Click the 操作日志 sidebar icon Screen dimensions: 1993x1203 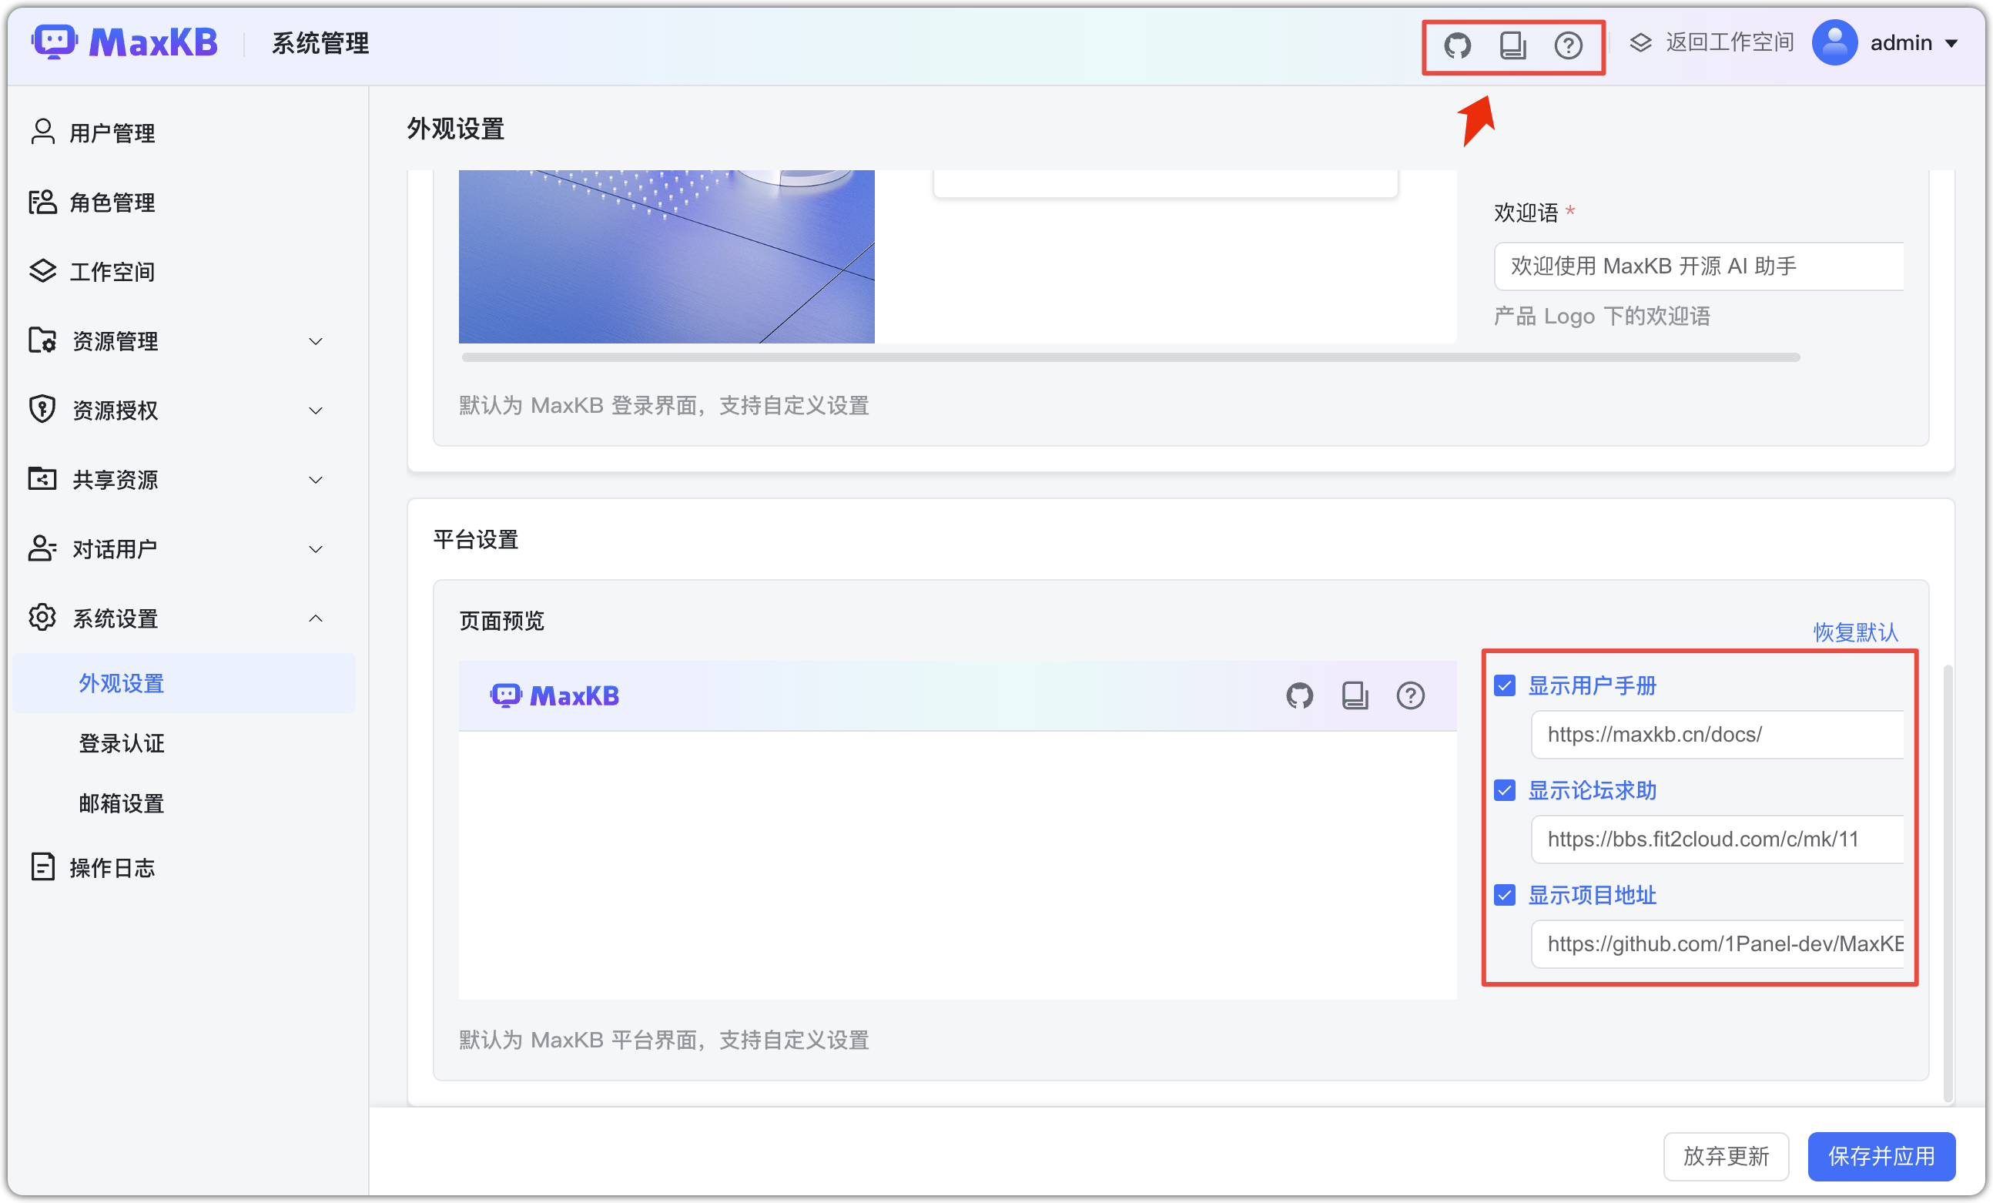42,866
